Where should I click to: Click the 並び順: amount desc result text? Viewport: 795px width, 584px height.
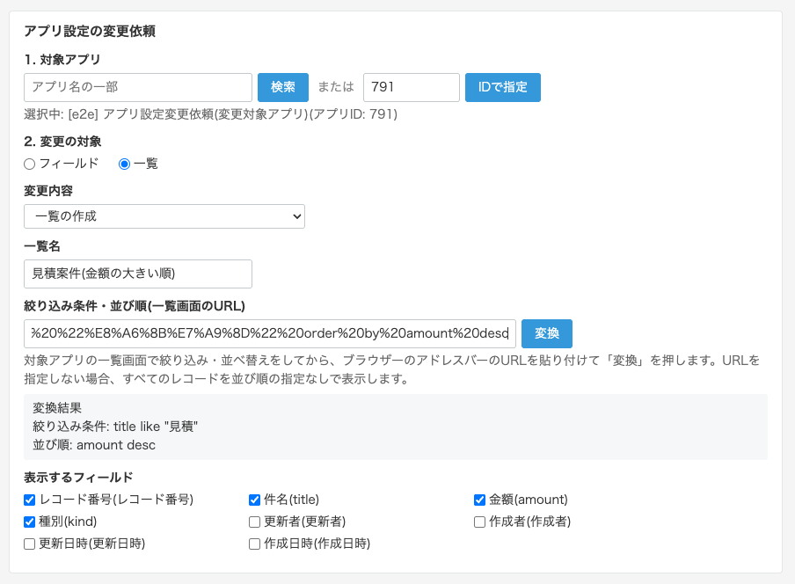pos(94,445)
